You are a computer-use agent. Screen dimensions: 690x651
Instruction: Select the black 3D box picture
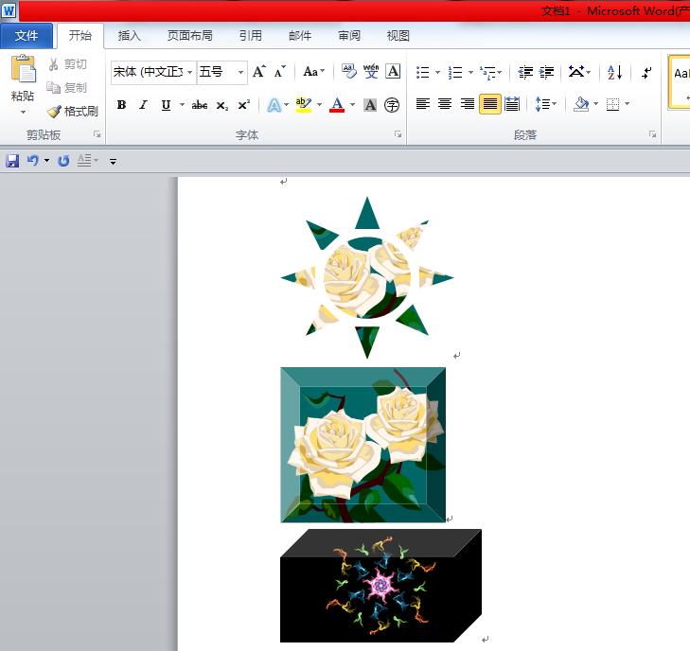click(380, 586)
